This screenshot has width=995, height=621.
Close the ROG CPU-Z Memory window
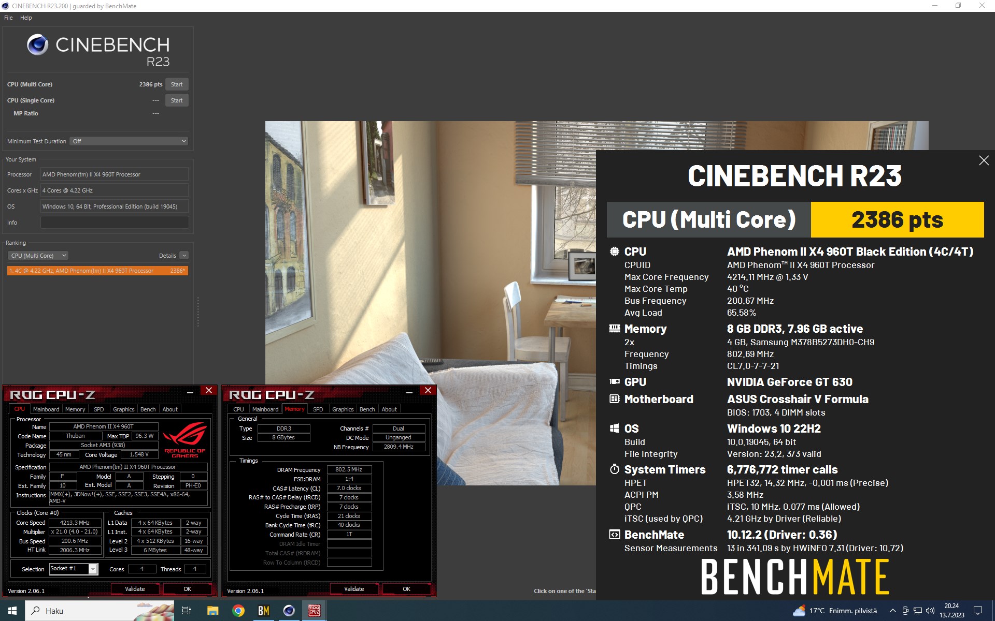click(x=428, y=390)
